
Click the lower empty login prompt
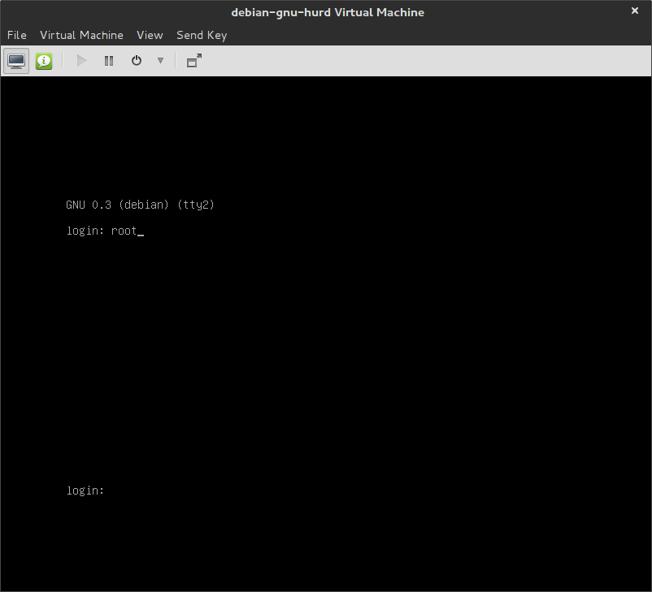tap(85, 490)
